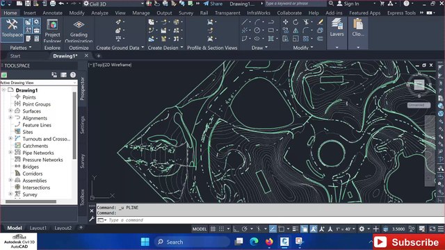Click Sign In
The width and height of the screenshot is (445, 250).
click(348, 3)
